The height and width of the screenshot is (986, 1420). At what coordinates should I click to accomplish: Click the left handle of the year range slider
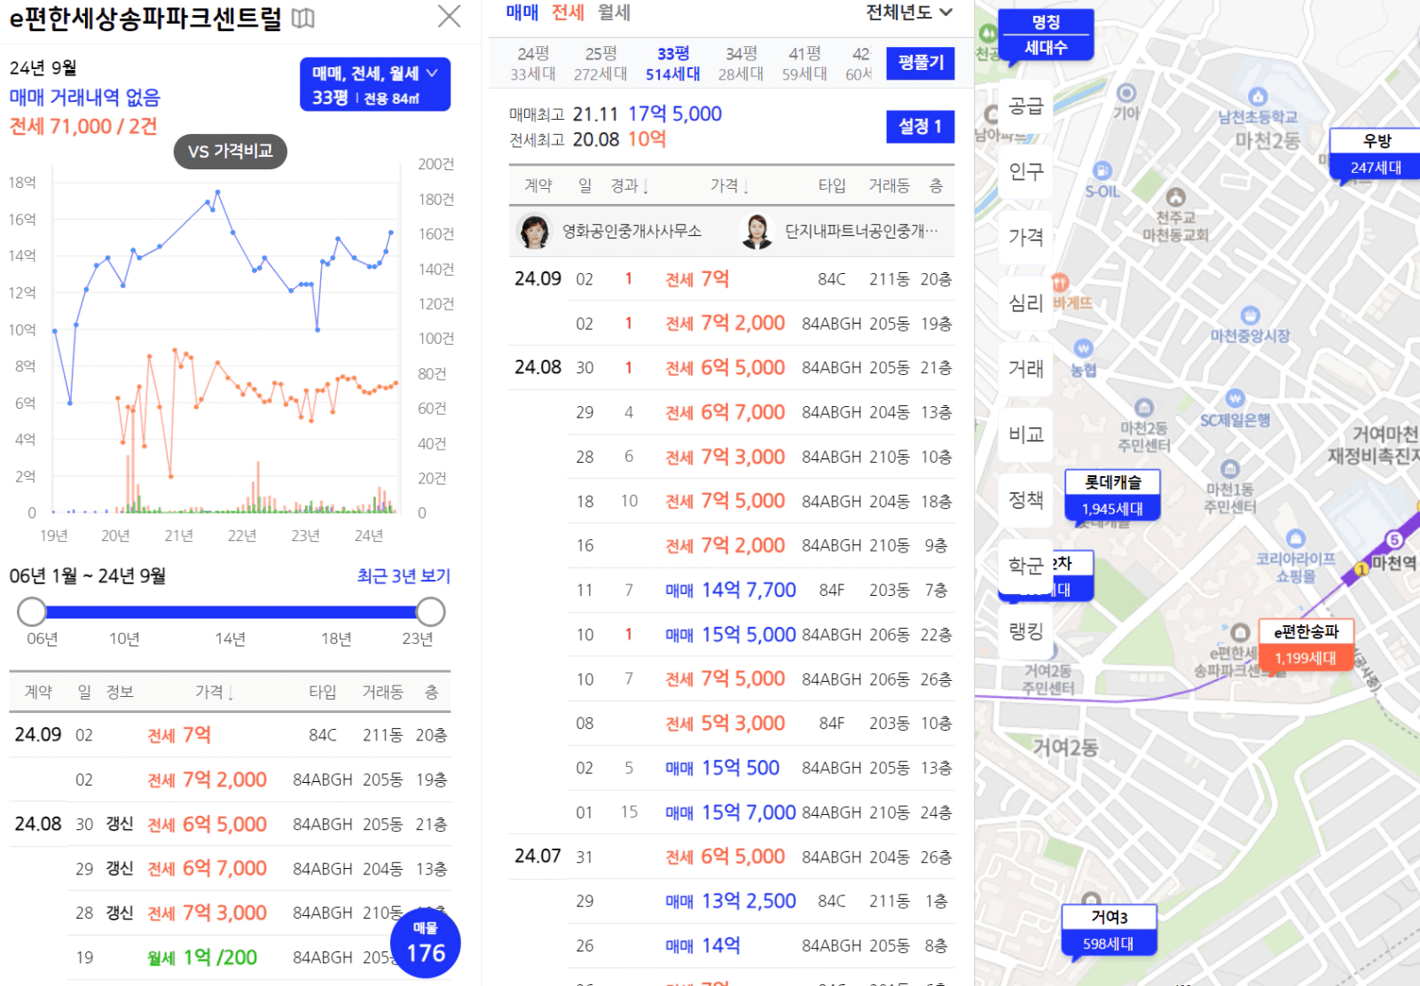pyautogui.click(x=32, y=612)
